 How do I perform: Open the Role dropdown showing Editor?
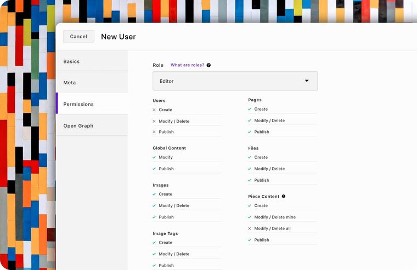coord(235,81)
